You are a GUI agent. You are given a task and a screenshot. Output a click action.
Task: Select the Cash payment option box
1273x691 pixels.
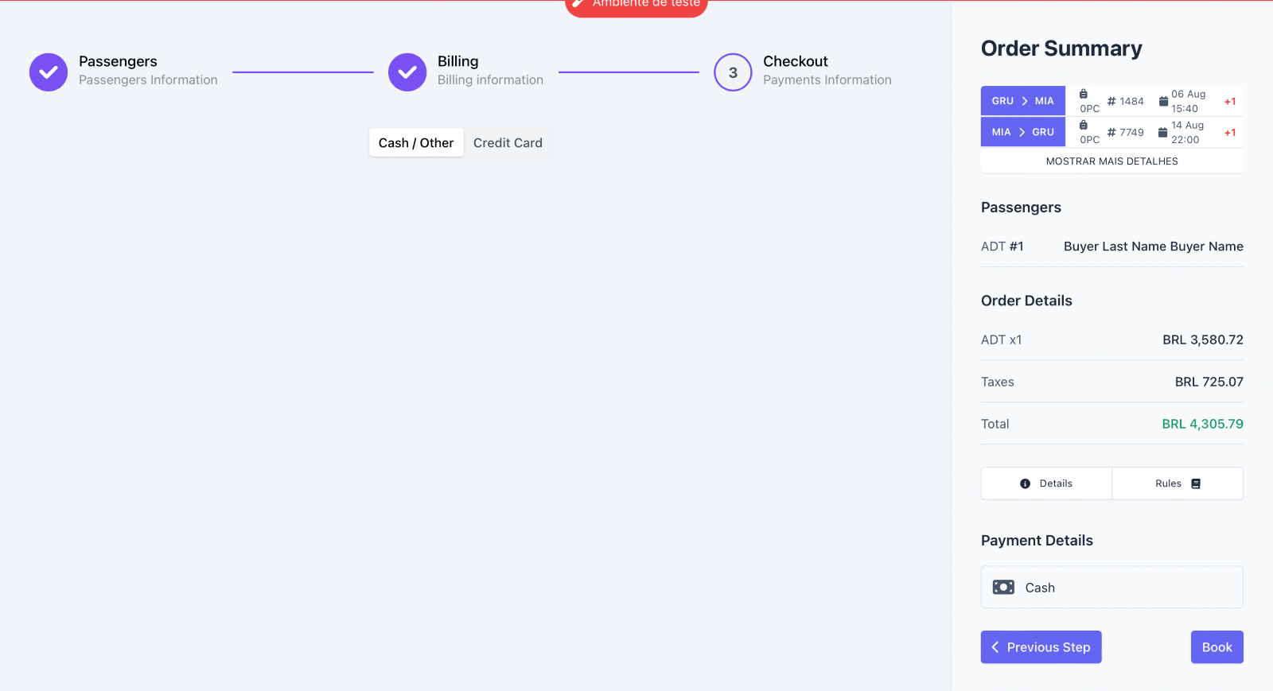[1111, 587]
